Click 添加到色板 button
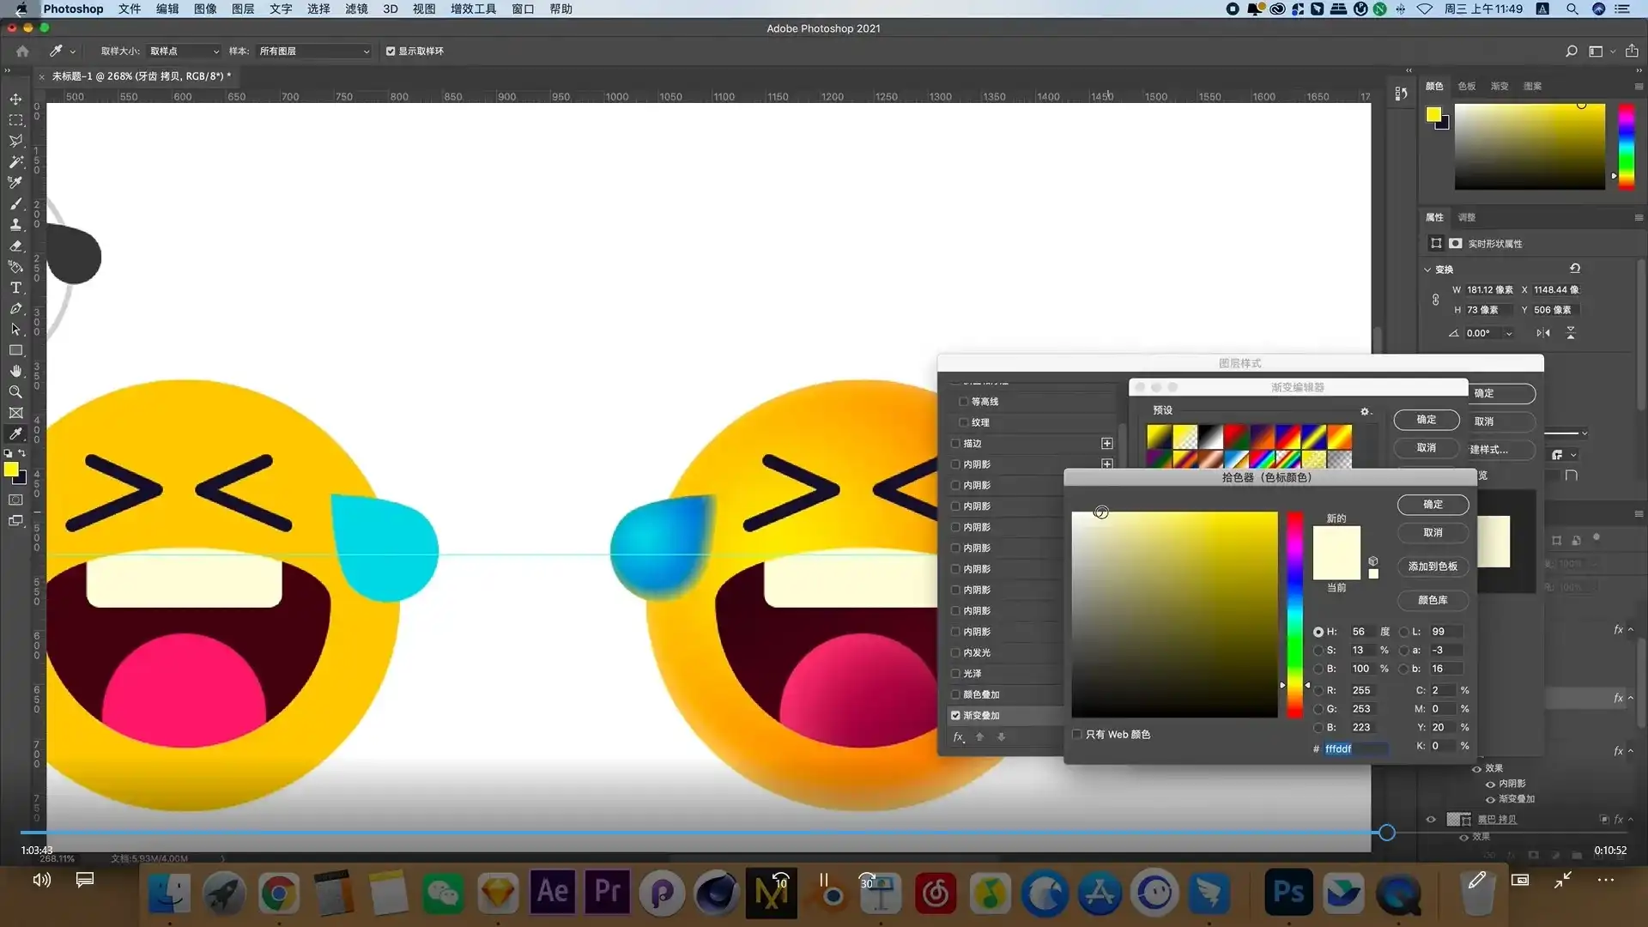The height and width of the screenshot is (927, 1648). tap(1433, 566)
